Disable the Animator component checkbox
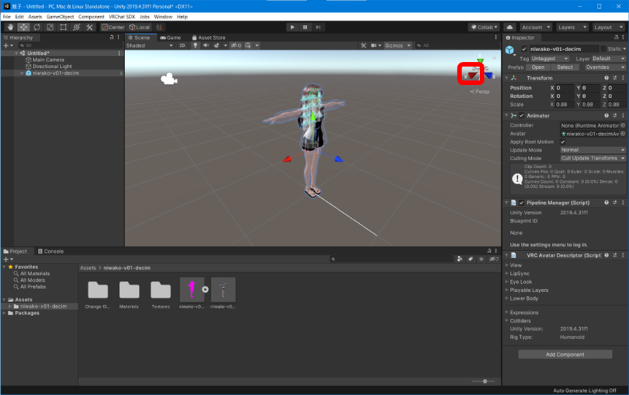This screenshot has width=629, height=395. 522,116
